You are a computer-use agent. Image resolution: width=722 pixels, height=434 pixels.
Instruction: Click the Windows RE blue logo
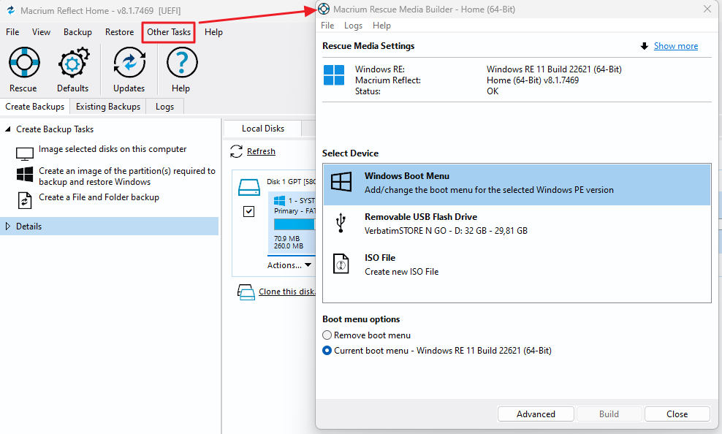tap(334, 75)
